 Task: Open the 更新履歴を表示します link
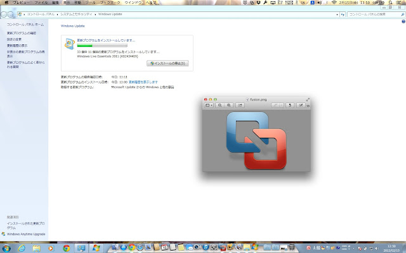tap(143, 82)
